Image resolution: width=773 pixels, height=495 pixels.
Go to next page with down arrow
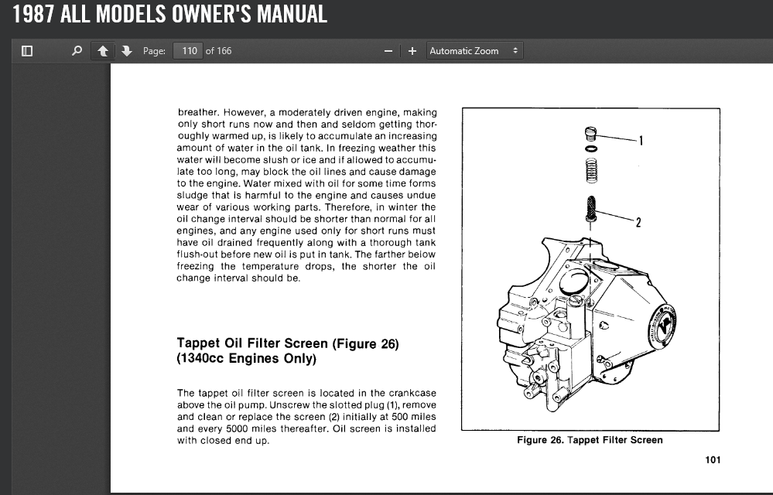[126, 51]
